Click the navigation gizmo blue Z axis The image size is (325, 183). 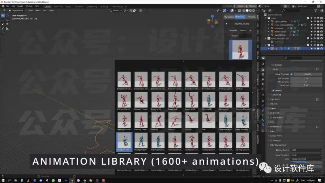coord(212,16)
